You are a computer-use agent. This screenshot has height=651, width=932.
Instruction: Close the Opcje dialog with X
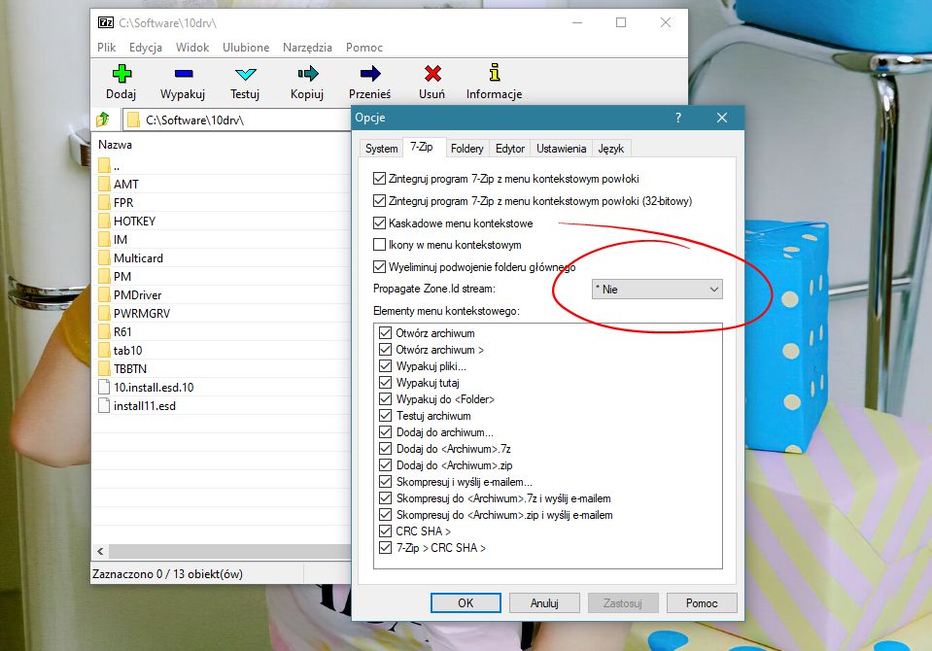(x=721, y=118)
